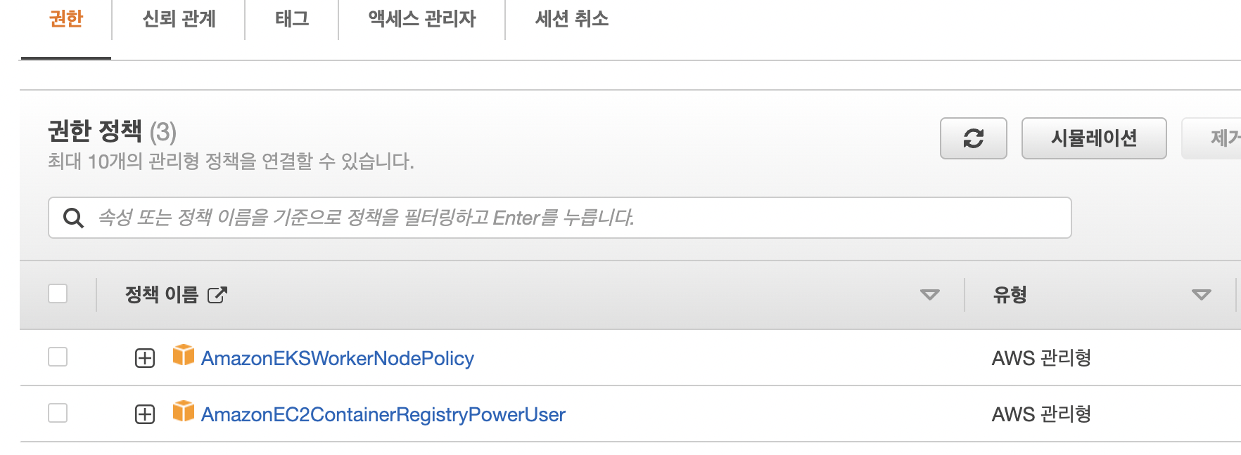Click AWS 관리형 in the AmazonEKSWorkerNodePolicy row

[1041, 358]
